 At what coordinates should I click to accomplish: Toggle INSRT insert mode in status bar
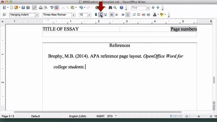[100, 116]
